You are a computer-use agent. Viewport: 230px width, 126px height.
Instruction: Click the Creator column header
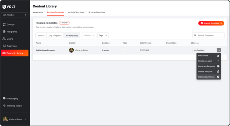tap(72, 43)
